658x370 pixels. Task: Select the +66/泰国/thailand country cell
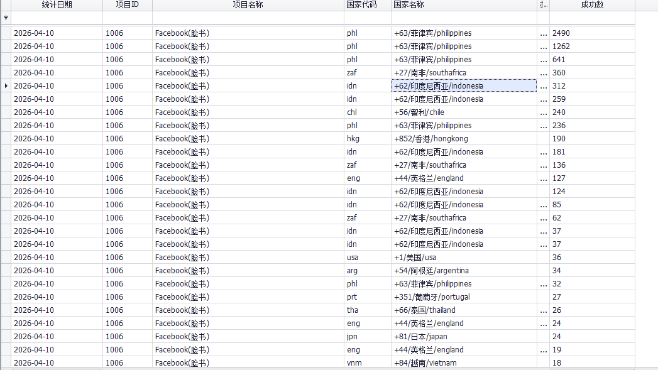[x=464, y=310]
